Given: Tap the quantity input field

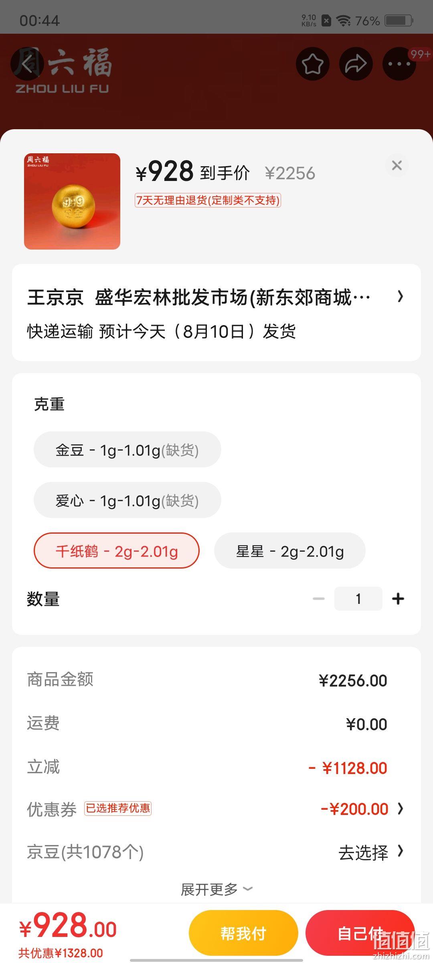Looking at the screenshot, I should click(x=358, y=599).
